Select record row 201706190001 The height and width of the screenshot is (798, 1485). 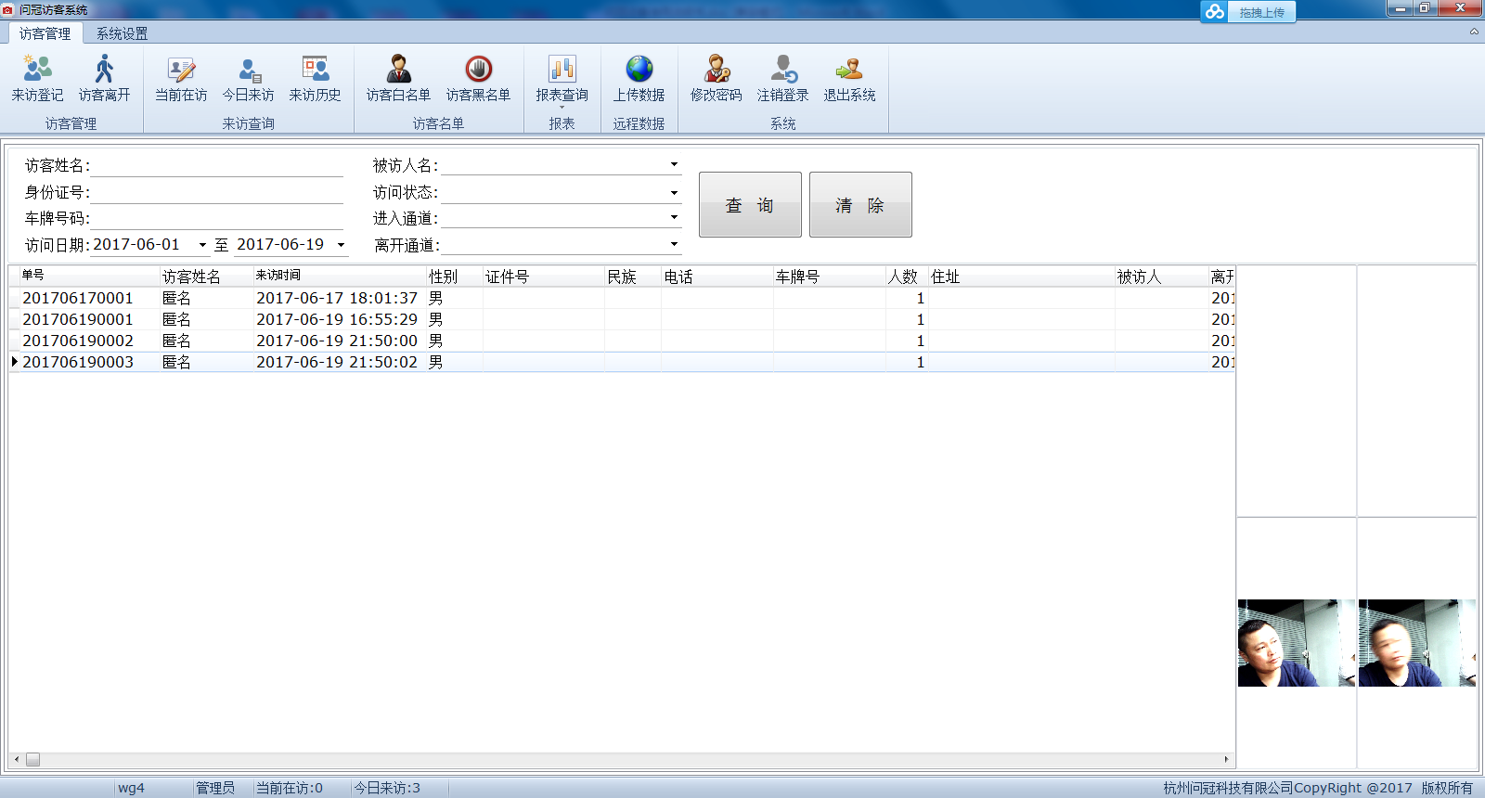(78, 319)
